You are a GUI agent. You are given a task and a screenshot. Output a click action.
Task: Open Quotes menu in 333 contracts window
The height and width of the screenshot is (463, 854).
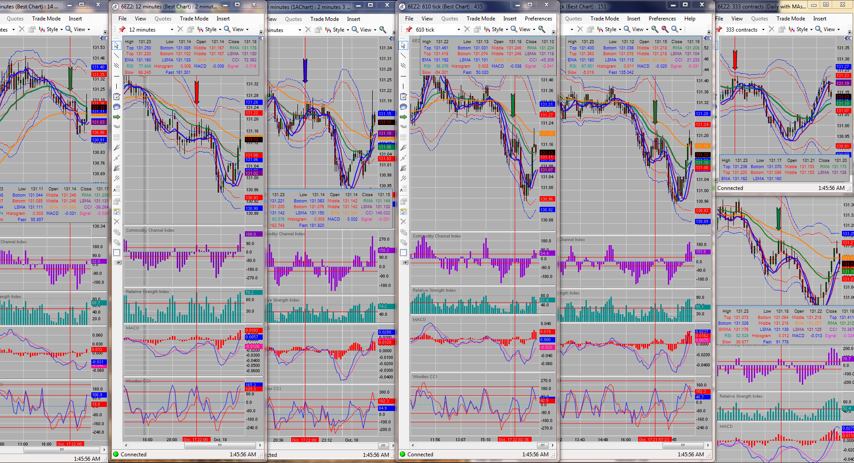click(x=760, y=19)
